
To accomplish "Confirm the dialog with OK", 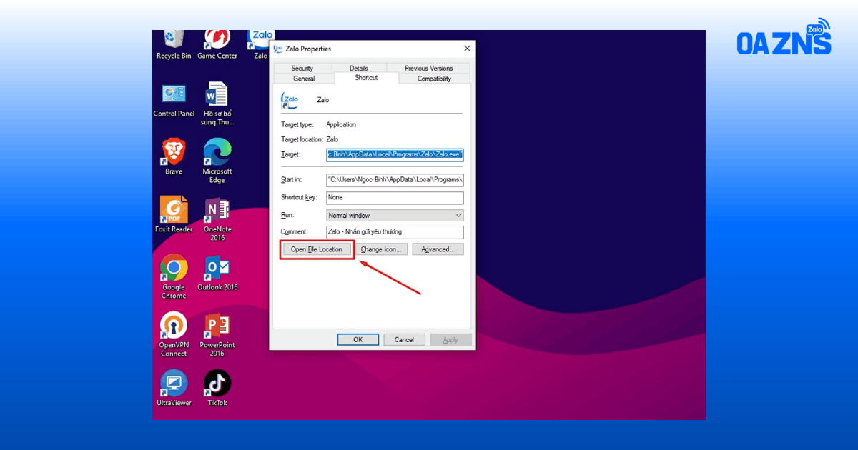I will 358,339.
